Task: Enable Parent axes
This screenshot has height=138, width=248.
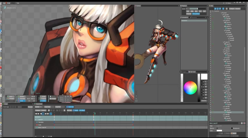Action: click(x=43, y=99)
